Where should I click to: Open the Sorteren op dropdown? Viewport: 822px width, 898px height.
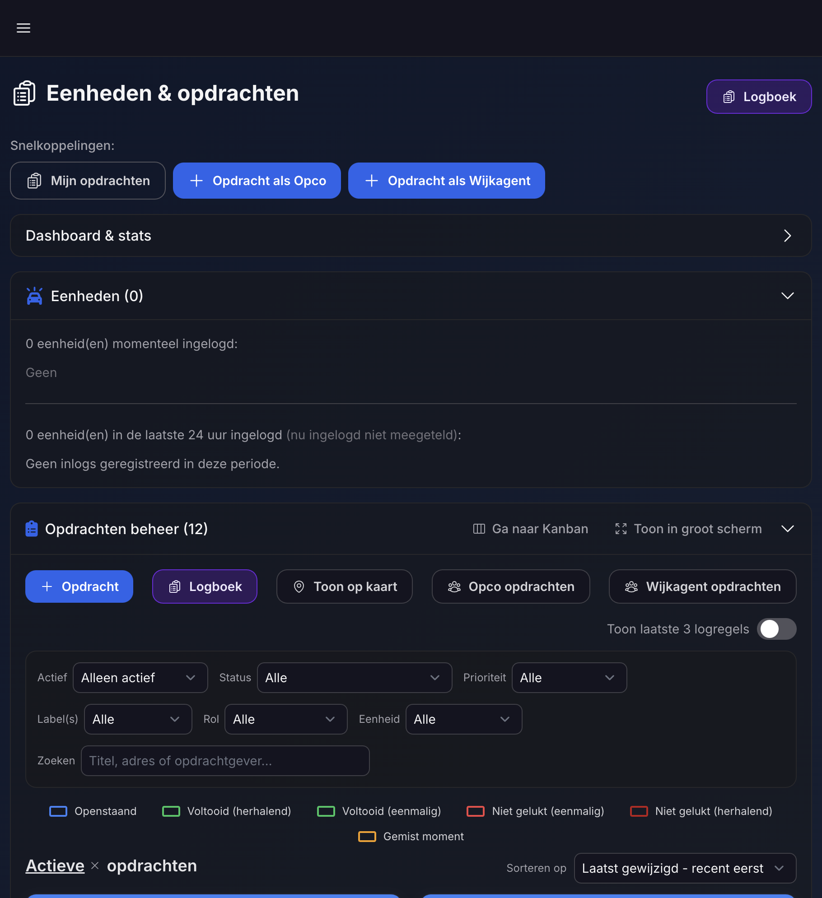(x=685, y=868)
